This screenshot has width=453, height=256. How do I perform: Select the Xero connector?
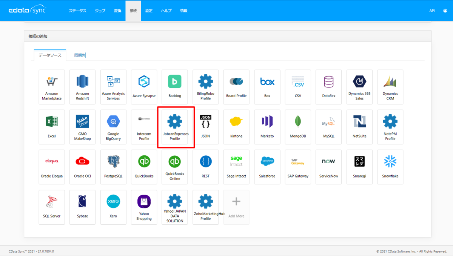(113, 207)
